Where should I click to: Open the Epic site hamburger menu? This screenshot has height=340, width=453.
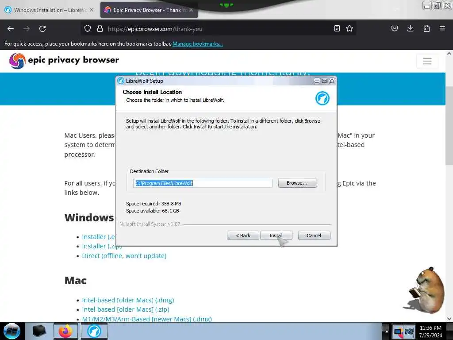click(x=427, y=61)
